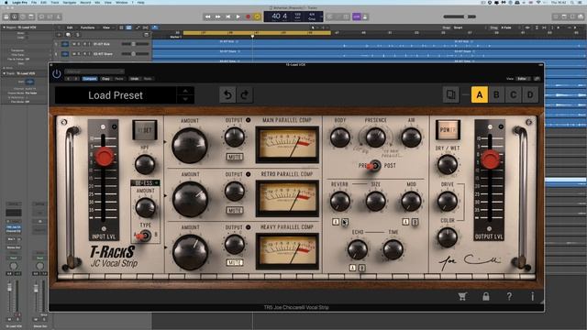
Task: Select preset slot D
Action: (530, 95)
